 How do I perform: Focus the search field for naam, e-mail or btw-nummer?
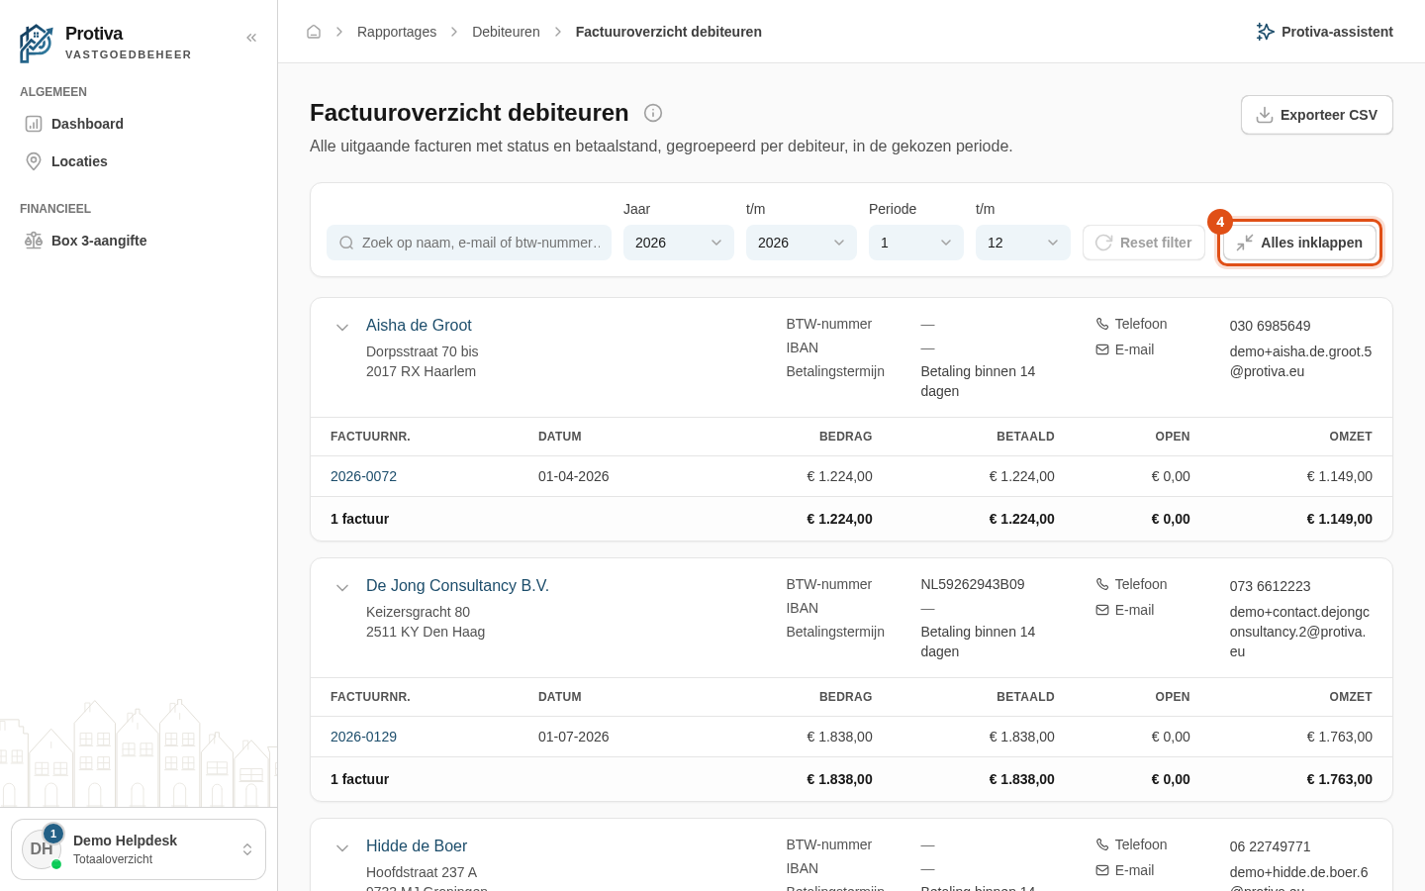point(469,243)
